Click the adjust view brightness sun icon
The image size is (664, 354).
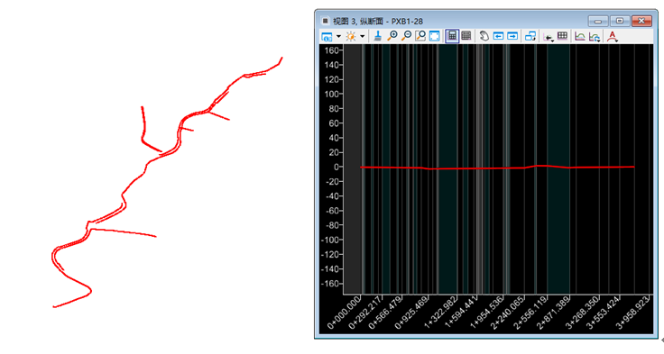point(351,36)
